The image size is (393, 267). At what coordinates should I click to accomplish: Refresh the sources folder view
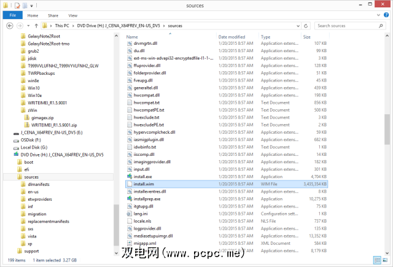click(306, 26)
